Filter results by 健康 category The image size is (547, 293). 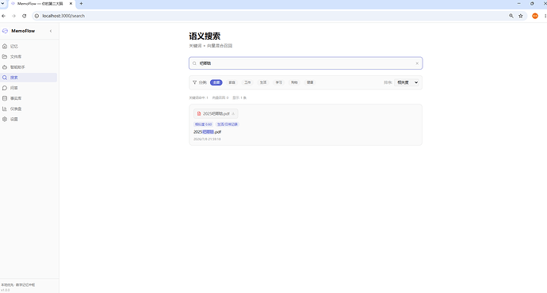pos(310,82)
